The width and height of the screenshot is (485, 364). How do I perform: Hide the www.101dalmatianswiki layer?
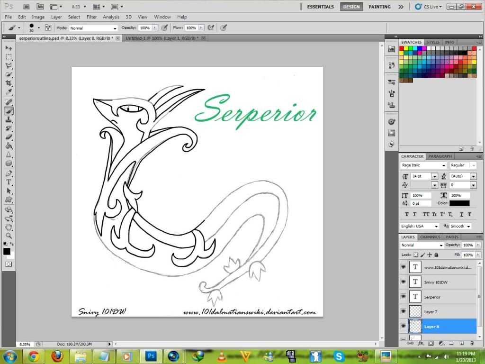click(403, 267)
